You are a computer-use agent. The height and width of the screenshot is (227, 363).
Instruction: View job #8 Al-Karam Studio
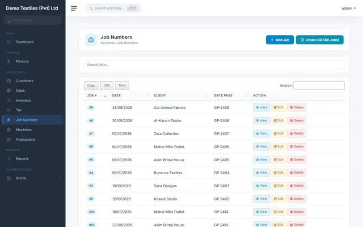[261, 120]
